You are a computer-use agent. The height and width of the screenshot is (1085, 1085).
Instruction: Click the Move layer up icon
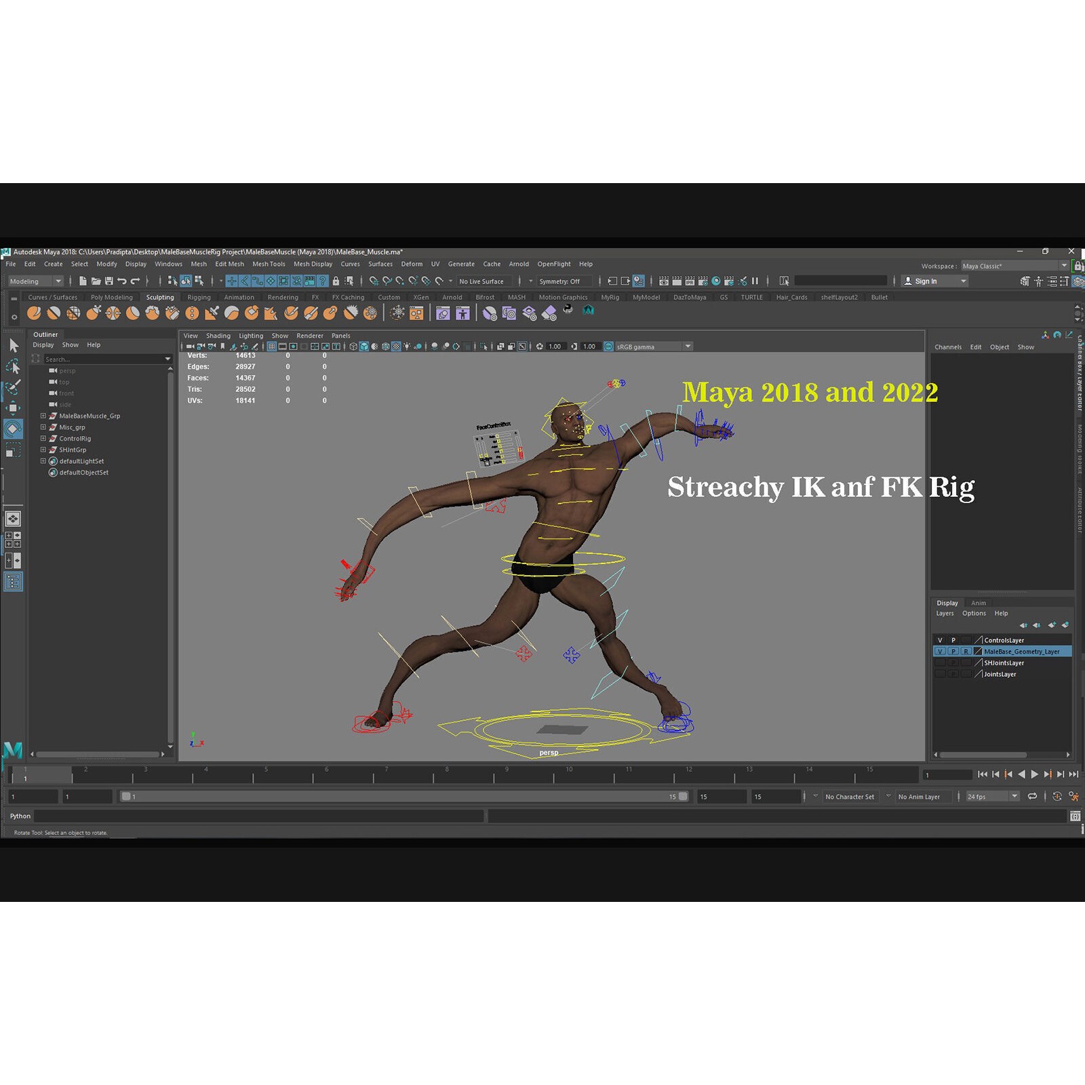(1024, 625)
